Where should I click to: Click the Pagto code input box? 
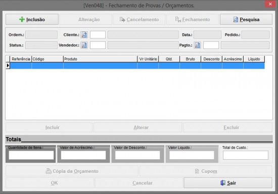(x=211, y=45)
